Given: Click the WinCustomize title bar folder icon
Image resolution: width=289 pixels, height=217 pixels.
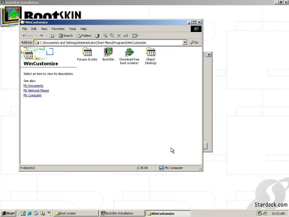Looking at the screenshot, I should pos(23,22).
